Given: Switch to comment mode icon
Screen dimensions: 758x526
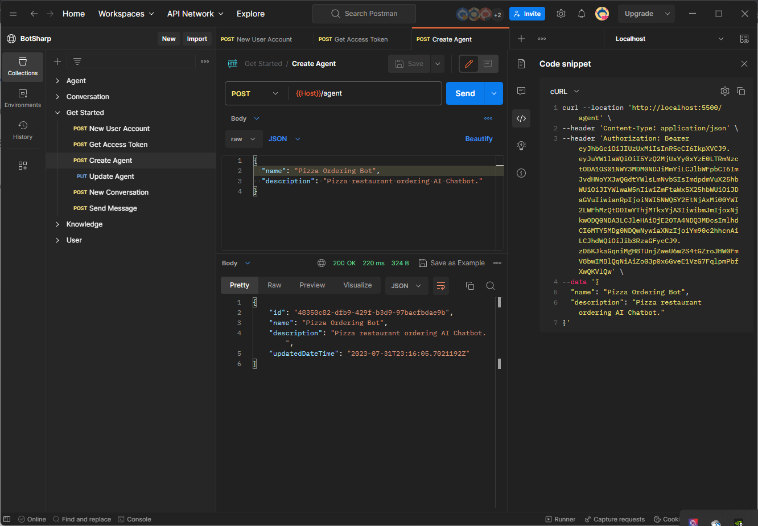Looking at the screenshot, I should click(488, 64).
